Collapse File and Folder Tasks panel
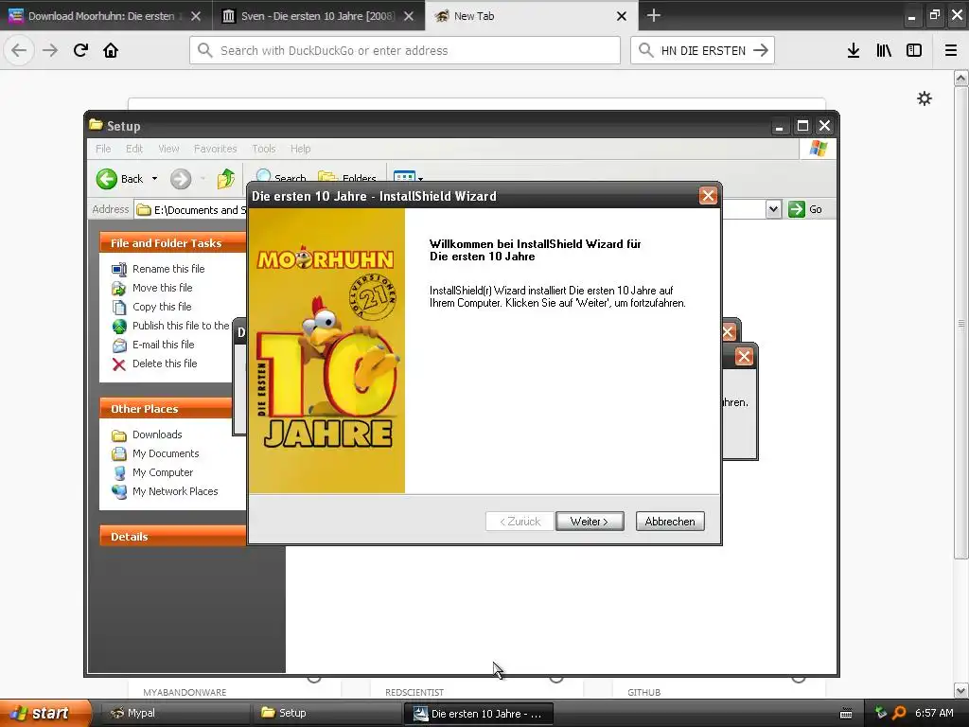 tap(173, 243)
